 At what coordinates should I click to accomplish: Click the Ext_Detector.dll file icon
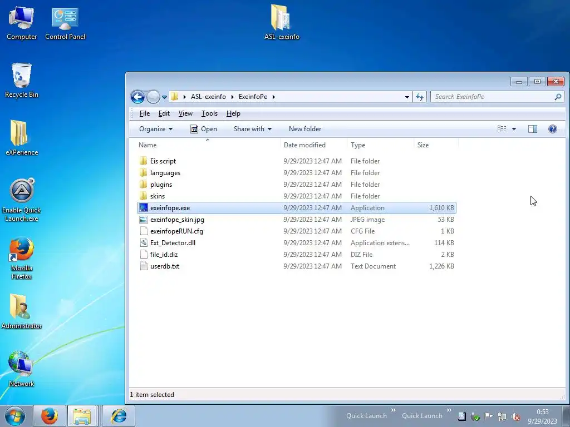[144, 242]
